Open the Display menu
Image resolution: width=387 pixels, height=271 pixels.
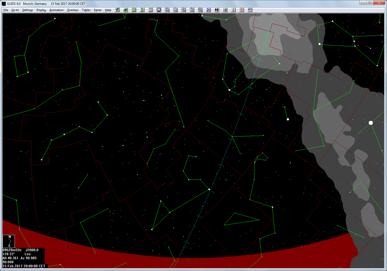[x=41, y=10]
